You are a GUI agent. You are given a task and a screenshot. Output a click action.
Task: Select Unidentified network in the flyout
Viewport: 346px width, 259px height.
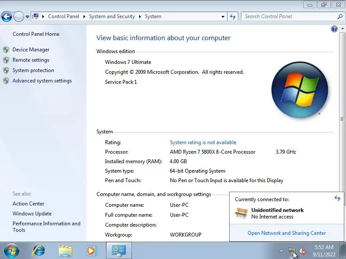[277, 210]
